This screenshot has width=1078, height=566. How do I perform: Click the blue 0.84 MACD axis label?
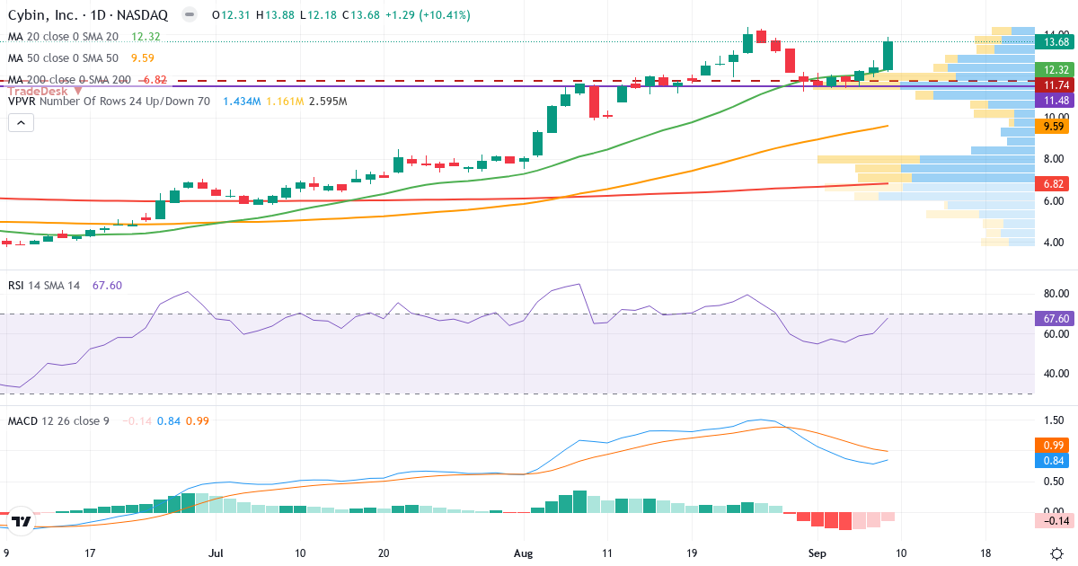coord(1052,460)
